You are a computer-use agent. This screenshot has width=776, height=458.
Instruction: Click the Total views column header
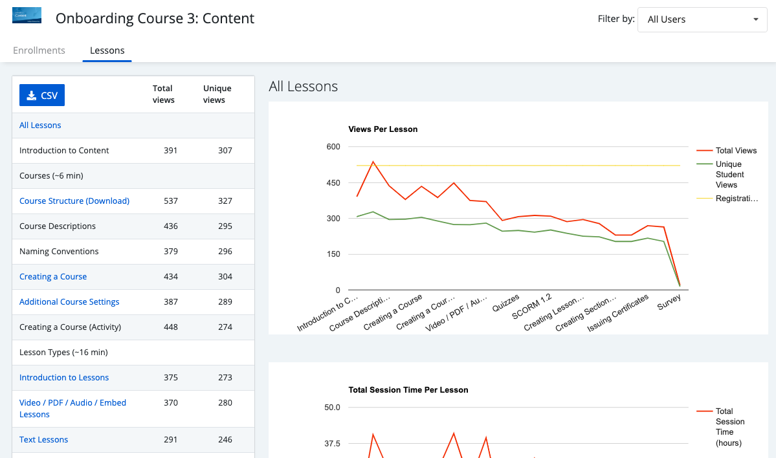pos(163,94)
